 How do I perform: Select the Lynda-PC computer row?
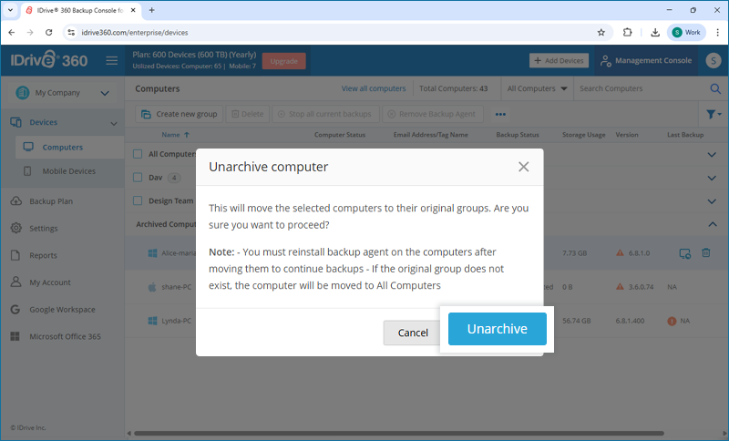tap(426, 321)
